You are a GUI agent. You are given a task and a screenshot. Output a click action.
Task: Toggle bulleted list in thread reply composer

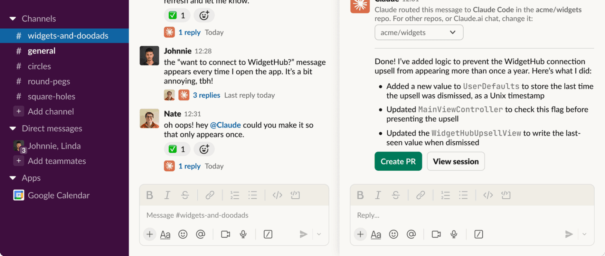click(463, 195)
